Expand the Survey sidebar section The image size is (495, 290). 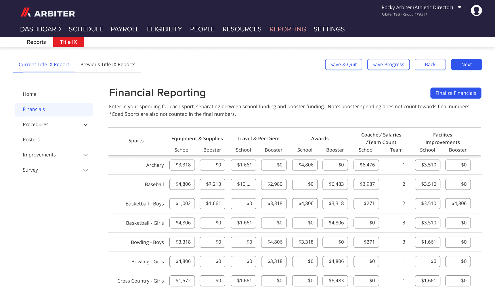[x=85, y=170]
